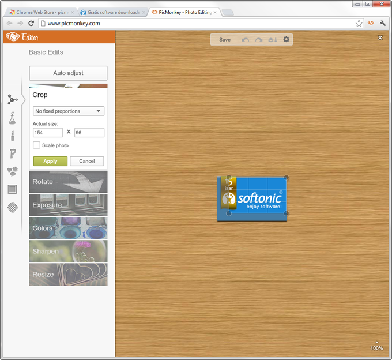
Task: Click the 100% zoom label
Action: tap(376, 348)
